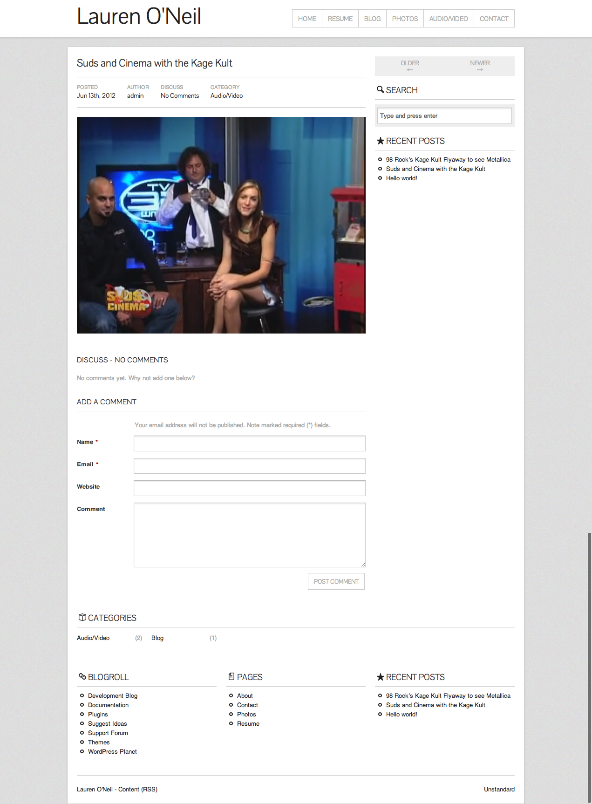Open the Development Blog blogroll link
Image resolution: width=592 pixels, height=804 pixels.
pos(113,695)
